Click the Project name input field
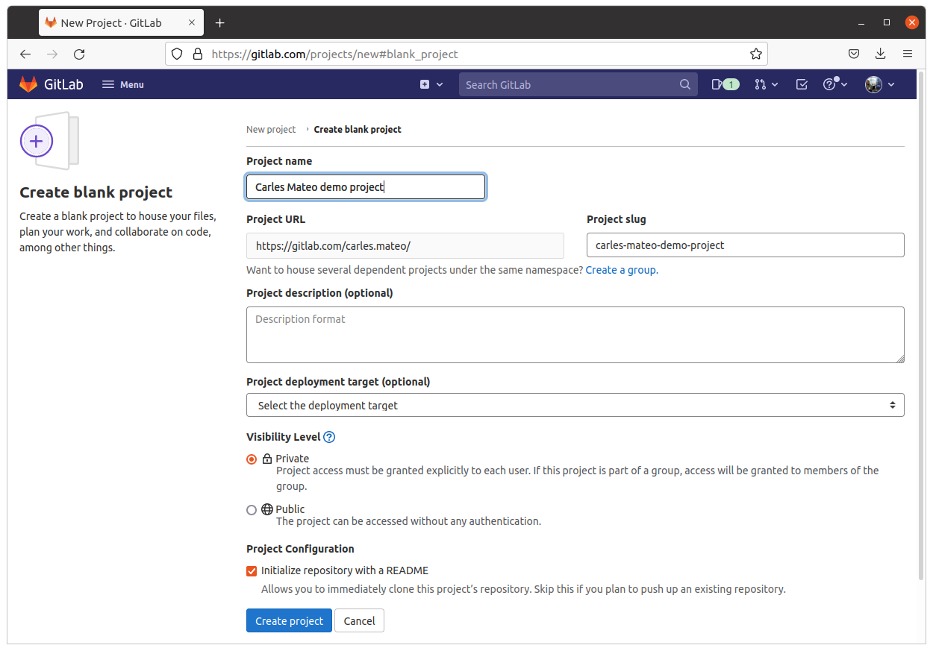The height and width of the screenshot is (651, 933). pyautogui.click(x=366, y=186)
